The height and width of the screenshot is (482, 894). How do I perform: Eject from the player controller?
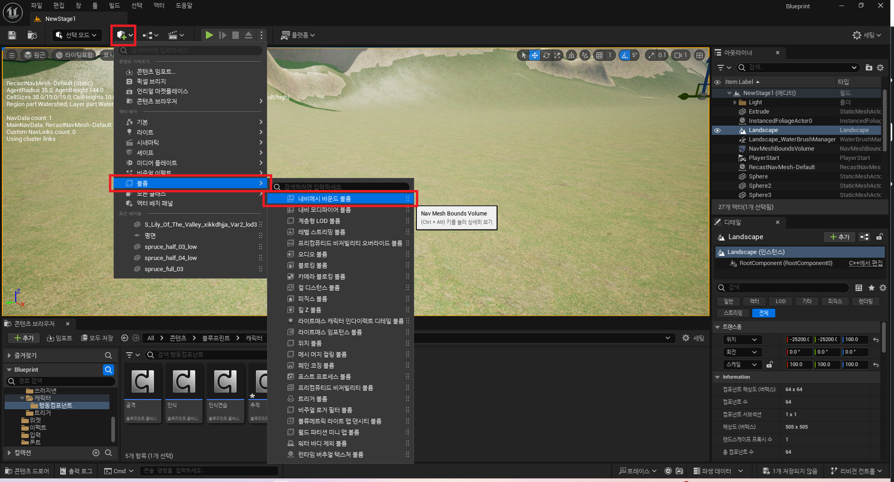[249, 35]
